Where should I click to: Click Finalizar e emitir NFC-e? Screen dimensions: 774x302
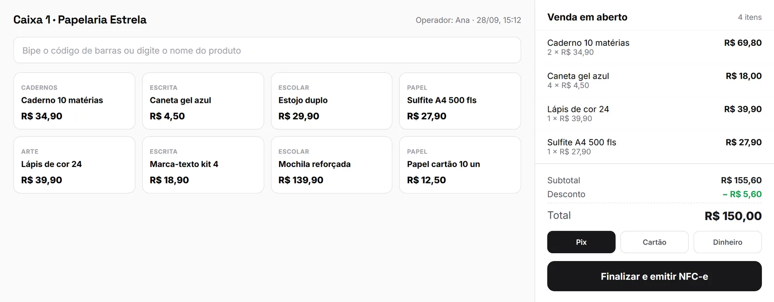(655, 276)
